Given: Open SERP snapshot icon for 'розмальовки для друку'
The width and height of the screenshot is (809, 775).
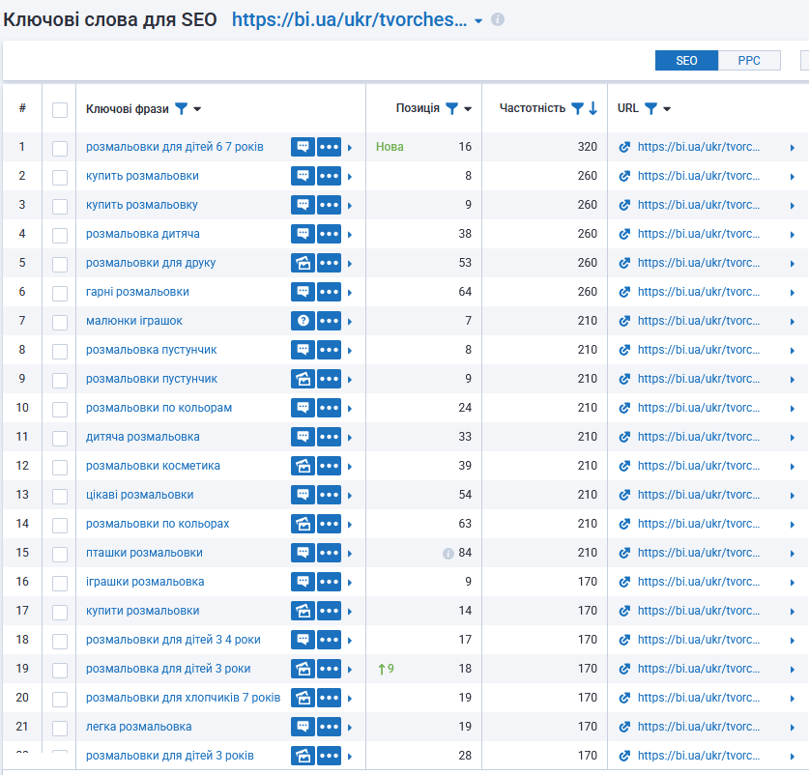Looking at the screenshot, I should pyautogui.click(x=303, y=263).
